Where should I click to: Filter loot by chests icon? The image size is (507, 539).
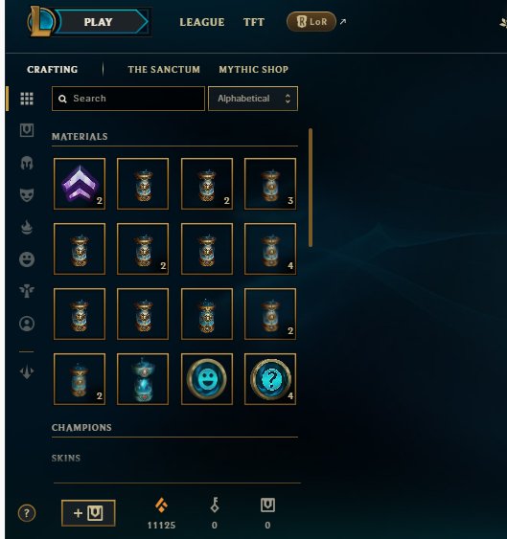(x=27, y=130)
